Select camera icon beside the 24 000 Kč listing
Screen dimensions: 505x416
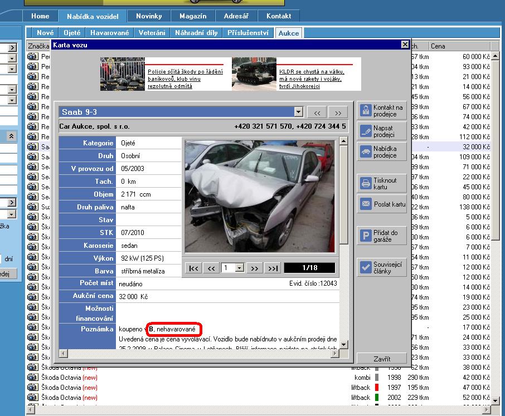pos(32,337)
